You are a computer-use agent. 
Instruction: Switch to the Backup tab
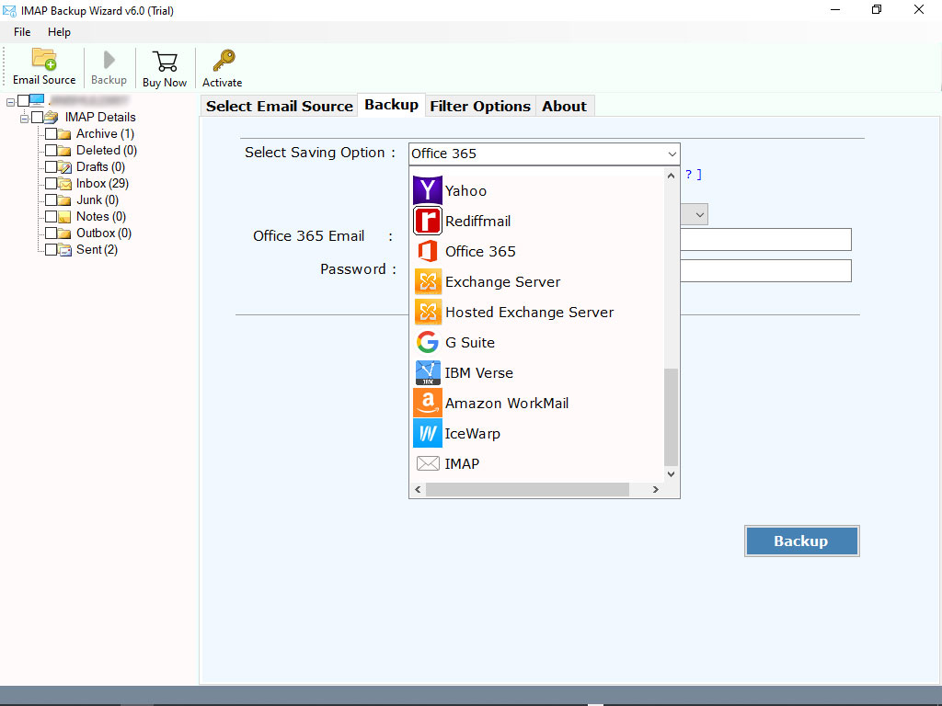391,105
